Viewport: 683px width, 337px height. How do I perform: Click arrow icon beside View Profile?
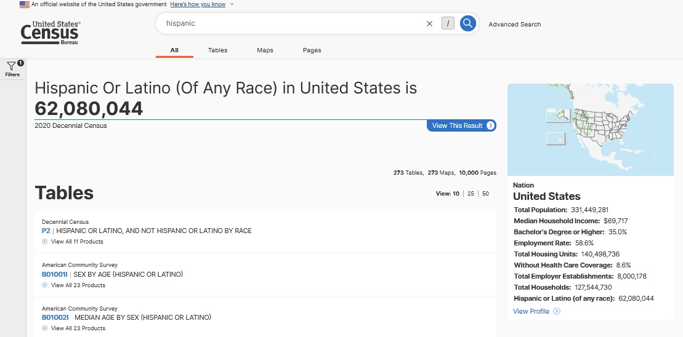tap(556, 311)
